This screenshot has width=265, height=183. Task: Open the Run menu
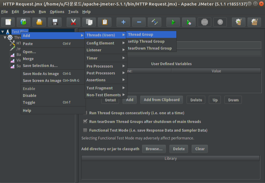[x=42, y=12]
